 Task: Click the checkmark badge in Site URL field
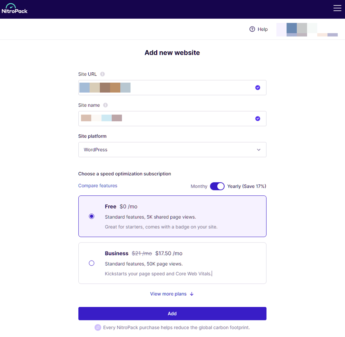click(258, 88)
